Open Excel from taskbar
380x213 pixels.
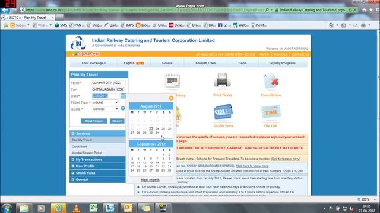(93, 208)
